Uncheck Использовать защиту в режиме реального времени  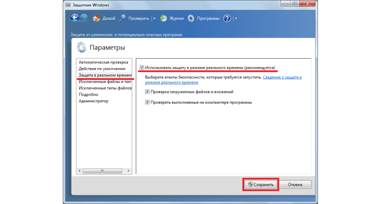tap(142, 68)
